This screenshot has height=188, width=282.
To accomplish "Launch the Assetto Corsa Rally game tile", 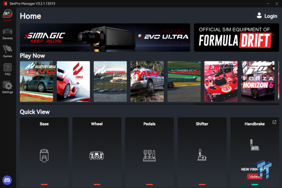I will click(147, 82).
